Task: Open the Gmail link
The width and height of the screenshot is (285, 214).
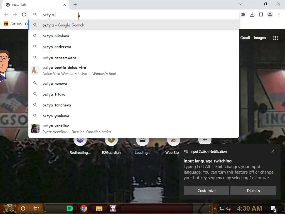Action: click(245, 38)
